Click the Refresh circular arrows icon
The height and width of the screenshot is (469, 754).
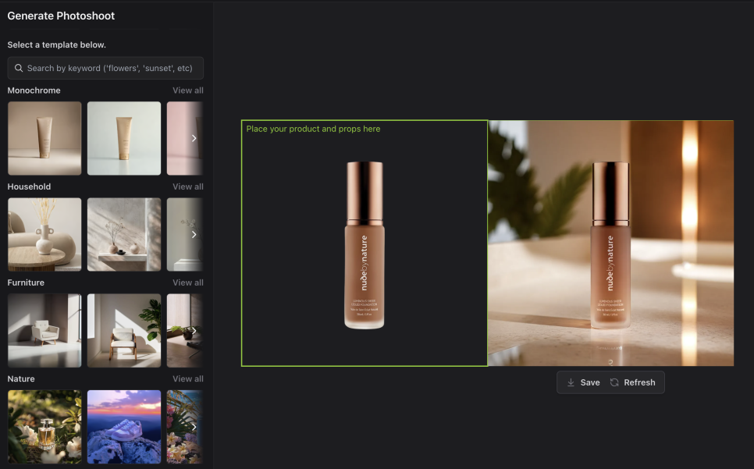coord(614,382)
